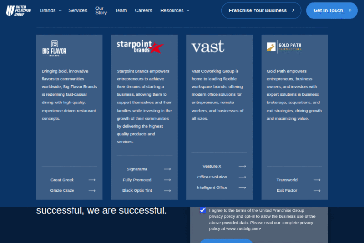Open the Services menu item
The height and width of the screenshot is (243, 364).
point(78,10)
